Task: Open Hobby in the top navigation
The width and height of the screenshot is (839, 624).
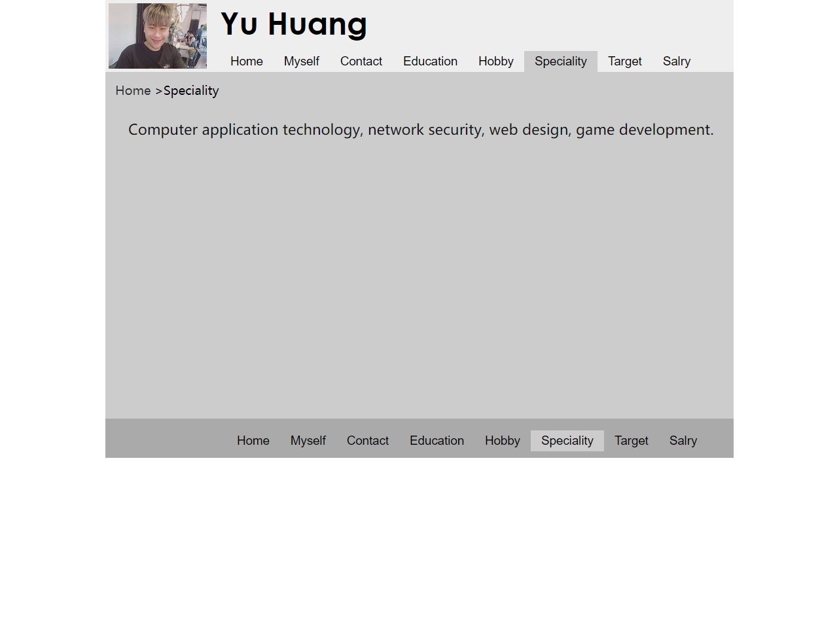Action: [496, 61]
